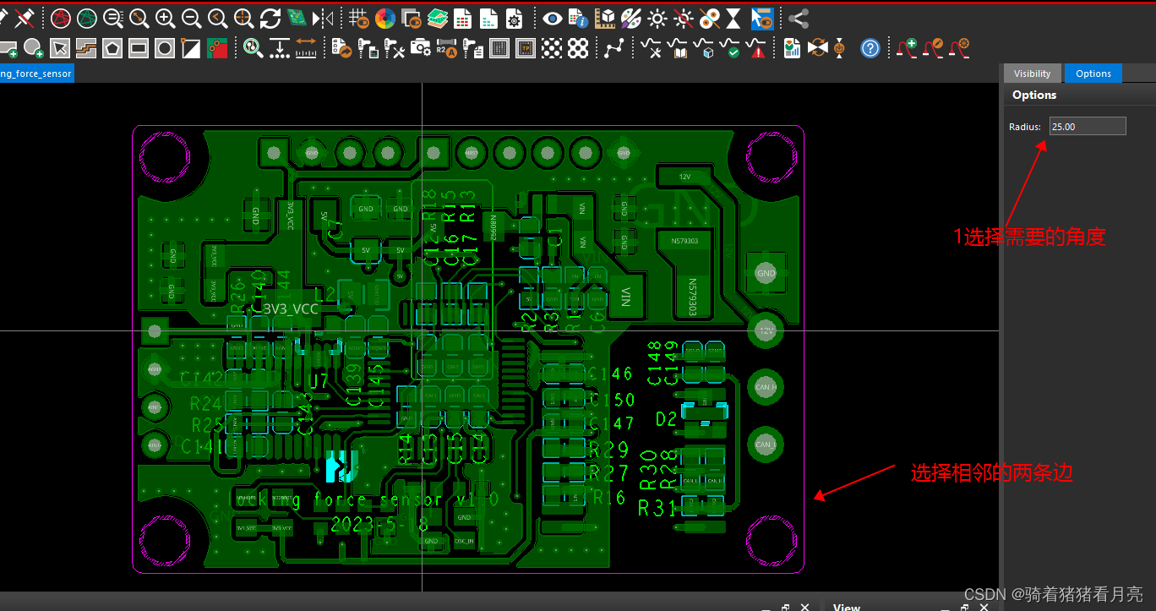Switch to the Options tab
Screen dimensions: 1156x611
(x=1093, y=74)
